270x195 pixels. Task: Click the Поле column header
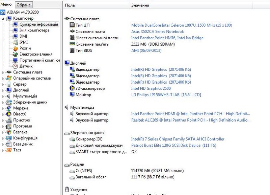(x=70, y=5)
